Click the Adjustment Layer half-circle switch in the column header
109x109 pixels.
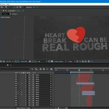tap(27, 73)
